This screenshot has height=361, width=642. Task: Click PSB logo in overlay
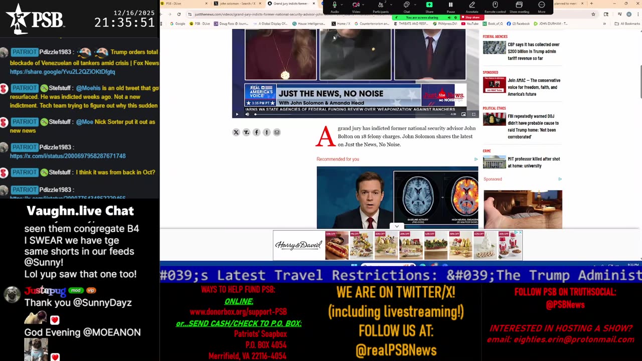[x=35, y=19]
